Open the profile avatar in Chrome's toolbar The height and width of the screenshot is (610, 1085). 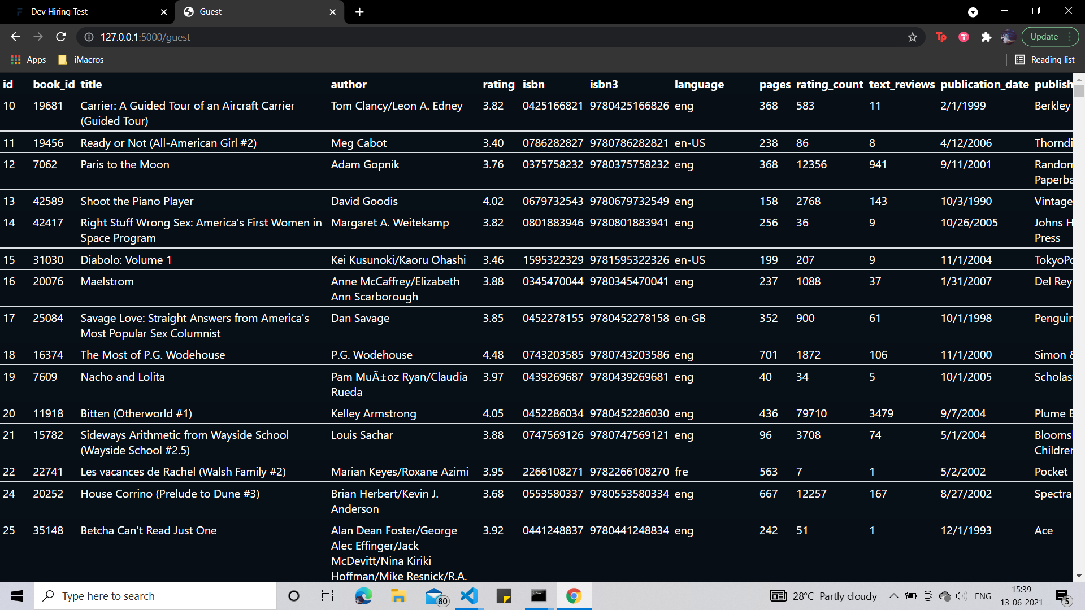point(1008,37)
